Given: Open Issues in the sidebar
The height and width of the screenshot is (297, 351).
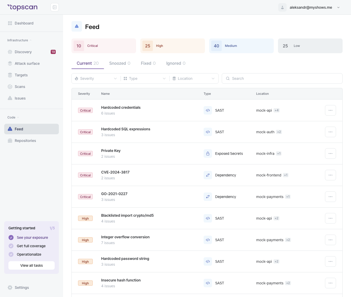Looking at the screenshot, I should coord(32,98).
